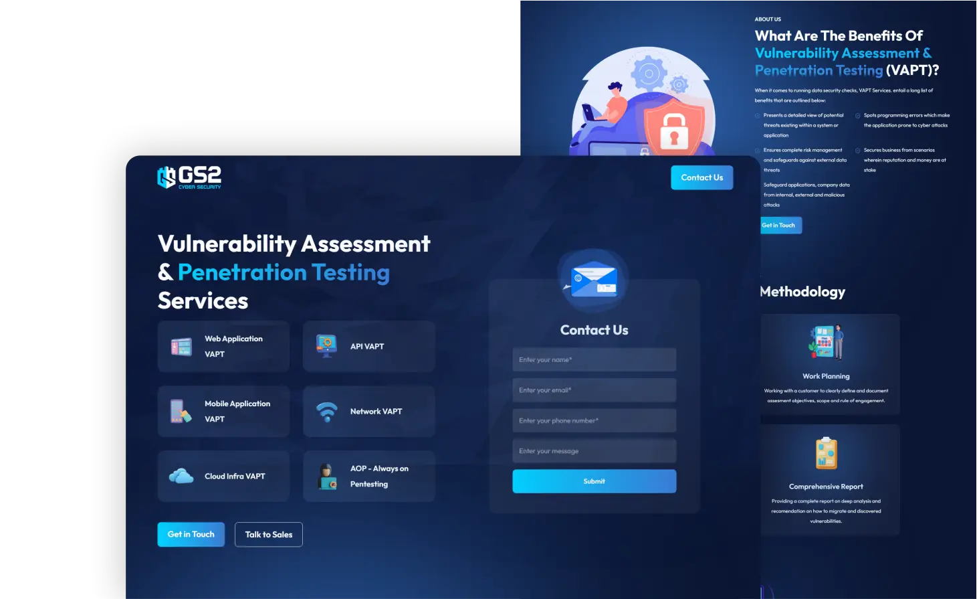
Task: Open the API VAPT card
Action: pos(369,347)
